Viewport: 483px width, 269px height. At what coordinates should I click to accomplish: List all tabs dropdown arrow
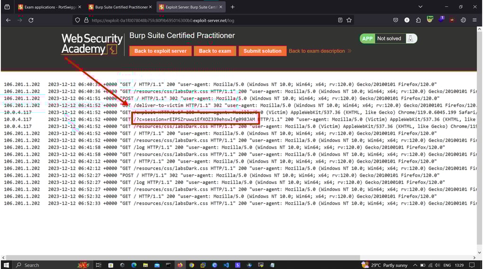tap(420, 7)
